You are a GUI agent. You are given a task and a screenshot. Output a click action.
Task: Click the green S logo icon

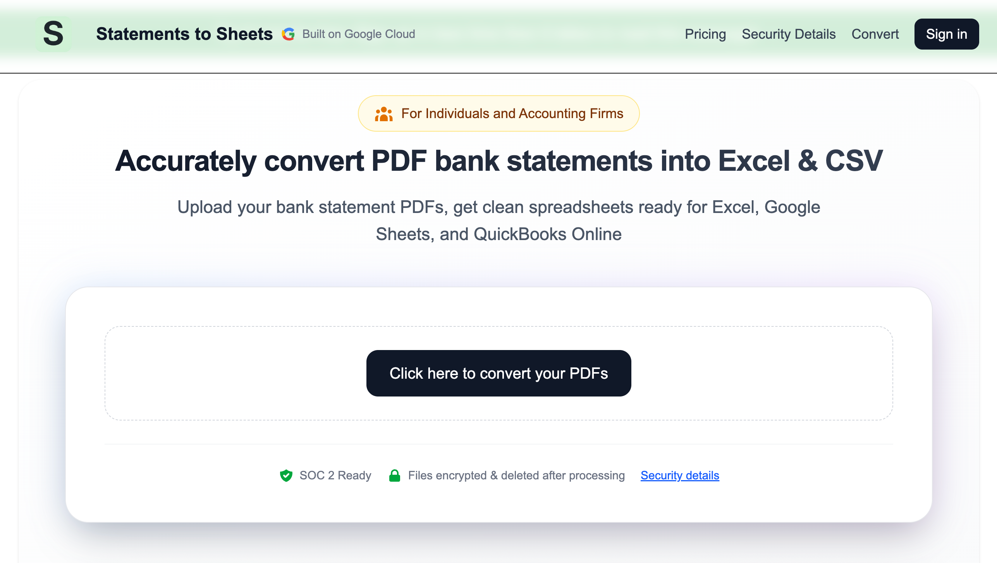click(53, 34)
